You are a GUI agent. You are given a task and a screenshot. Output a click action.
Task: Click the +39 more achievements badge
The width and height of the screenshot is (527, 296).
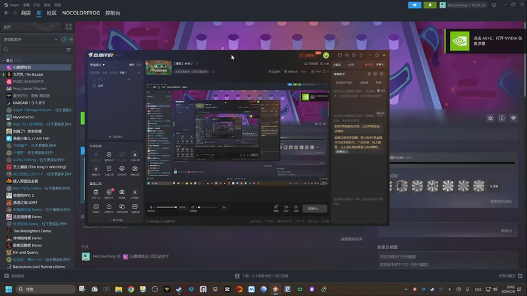[x=493, y=186]
